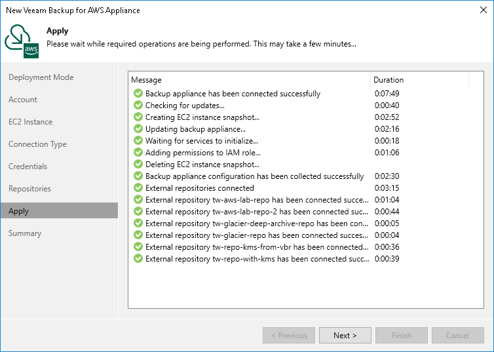This screenshot has width=494, height=352.
Task: Click status icon for 'Creating EC2 instance snapshot'
Action: click(138, 117)
